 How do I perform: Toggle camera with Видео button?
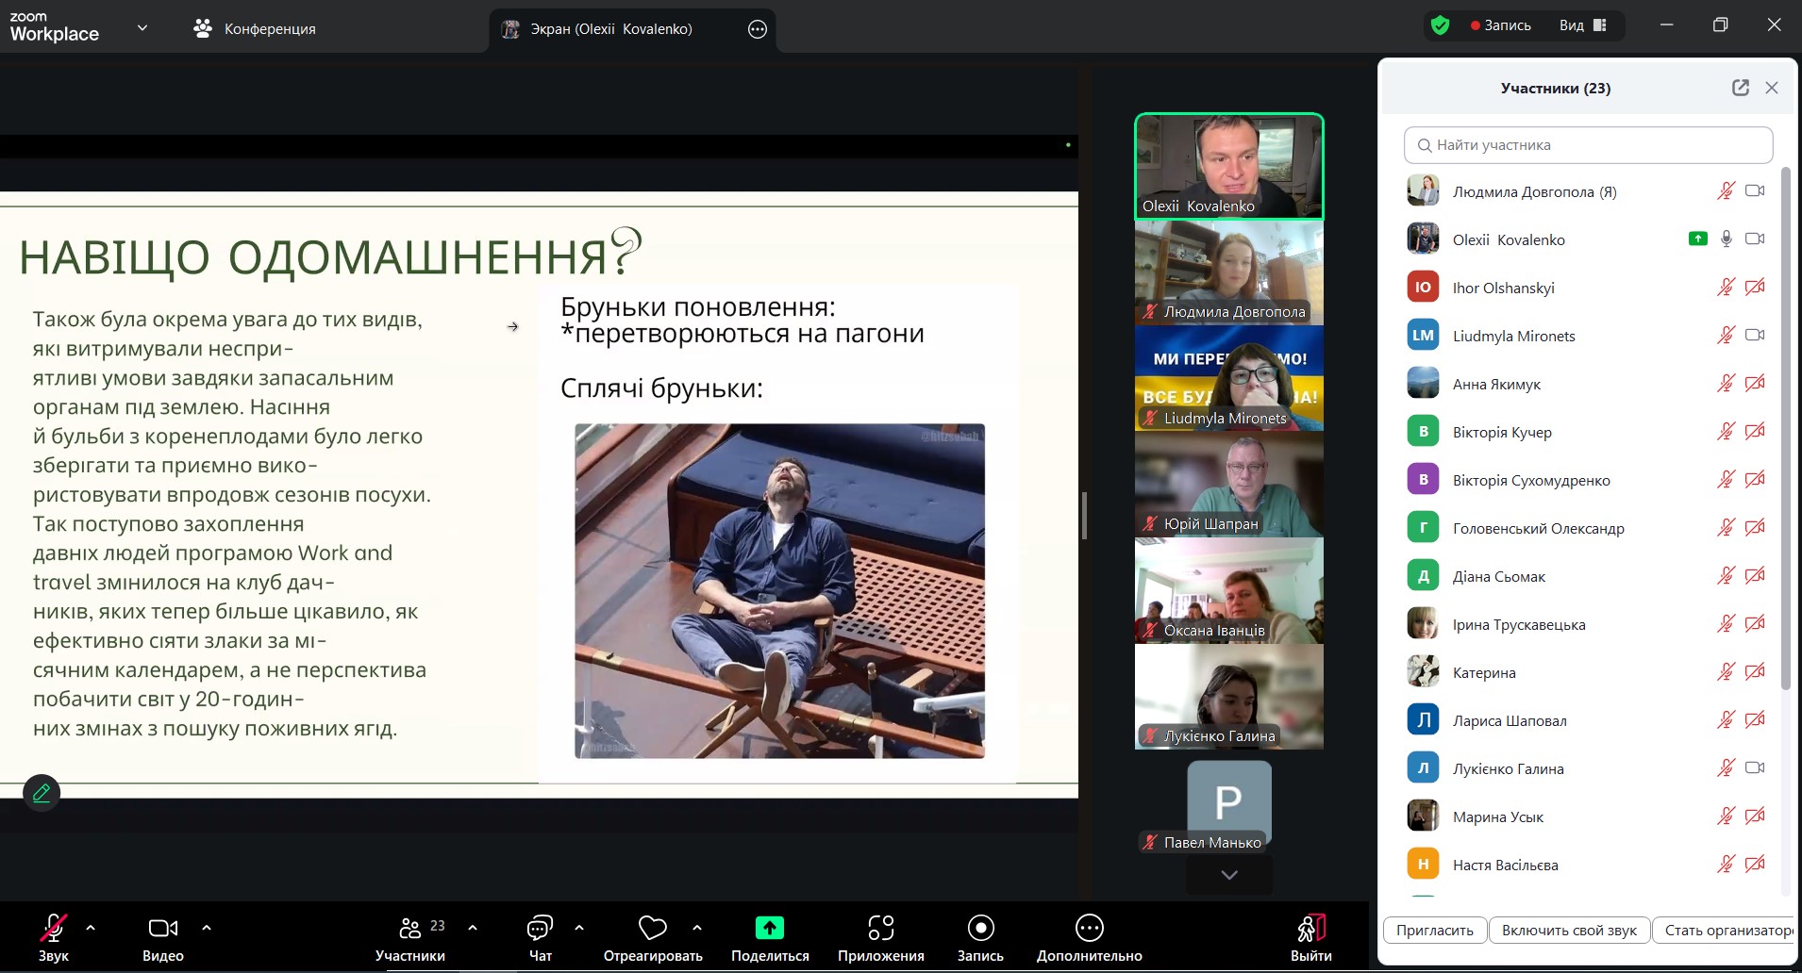[x=162, y=929]
